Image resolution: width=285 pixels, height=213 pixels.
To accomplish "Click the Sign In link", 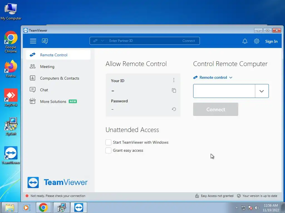I will [271, 41].
